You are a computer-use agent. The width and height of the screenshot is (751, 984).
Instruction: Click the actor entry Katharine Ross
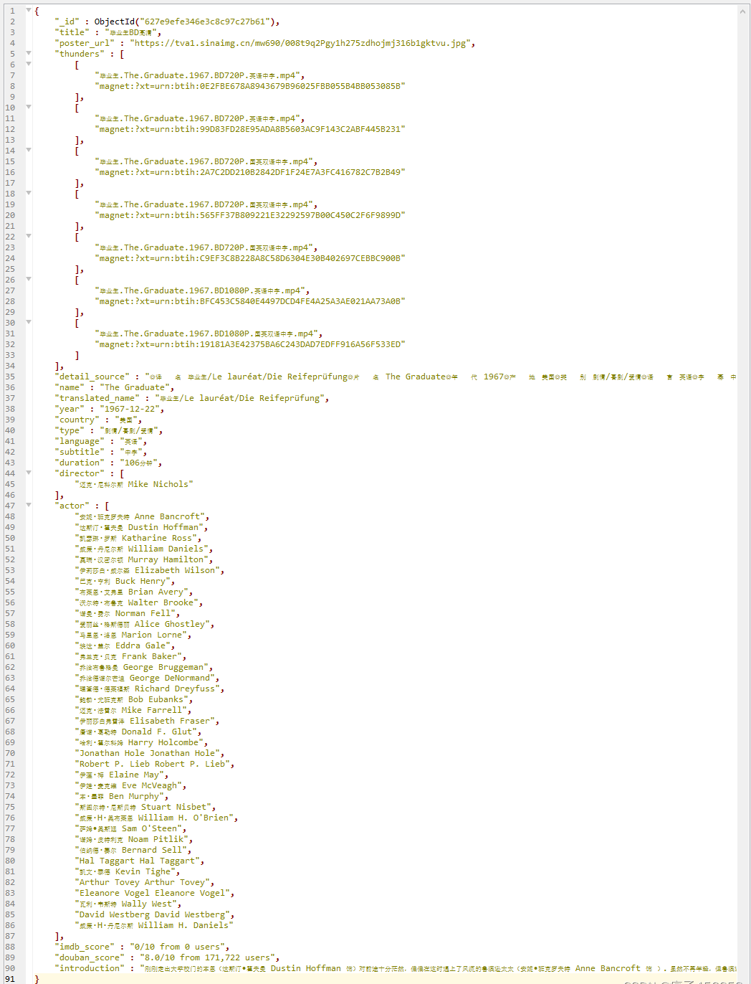pos(136,538)
